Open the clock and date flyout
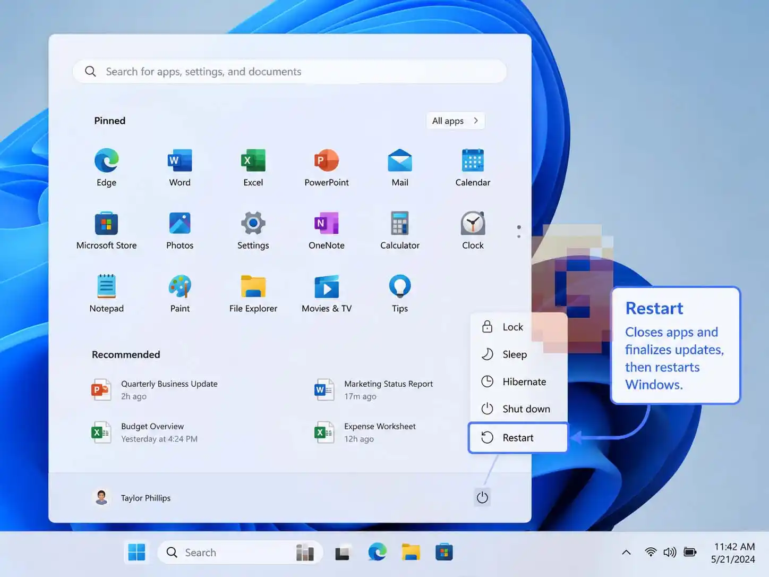 point(733,553)
